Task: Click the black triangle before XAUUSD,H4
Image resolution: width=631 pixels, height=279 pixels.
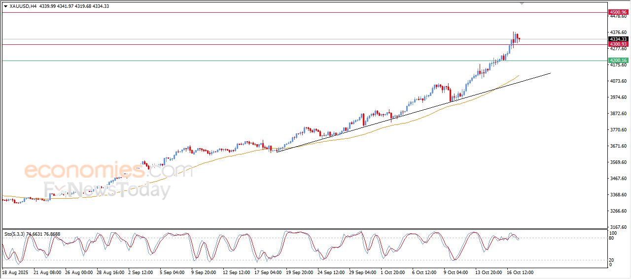Action: coord(5,6)
